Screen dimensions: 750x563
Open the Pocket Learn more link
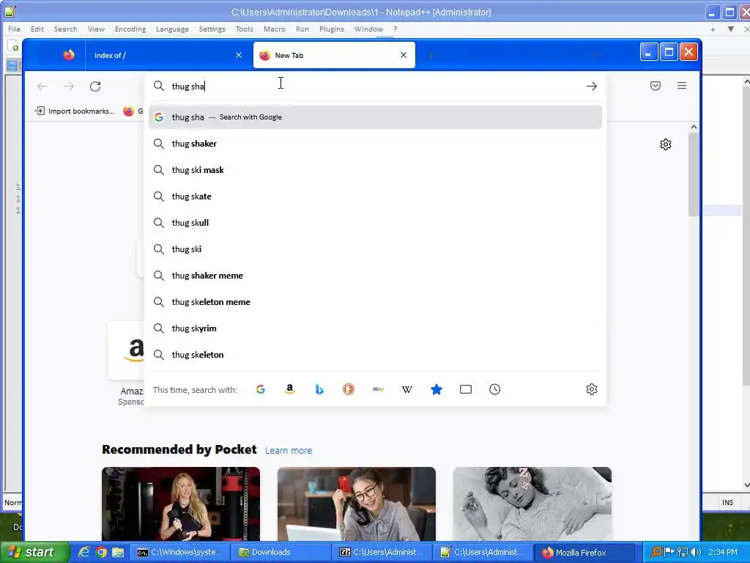pyautogui.click(x=289, y=451)
